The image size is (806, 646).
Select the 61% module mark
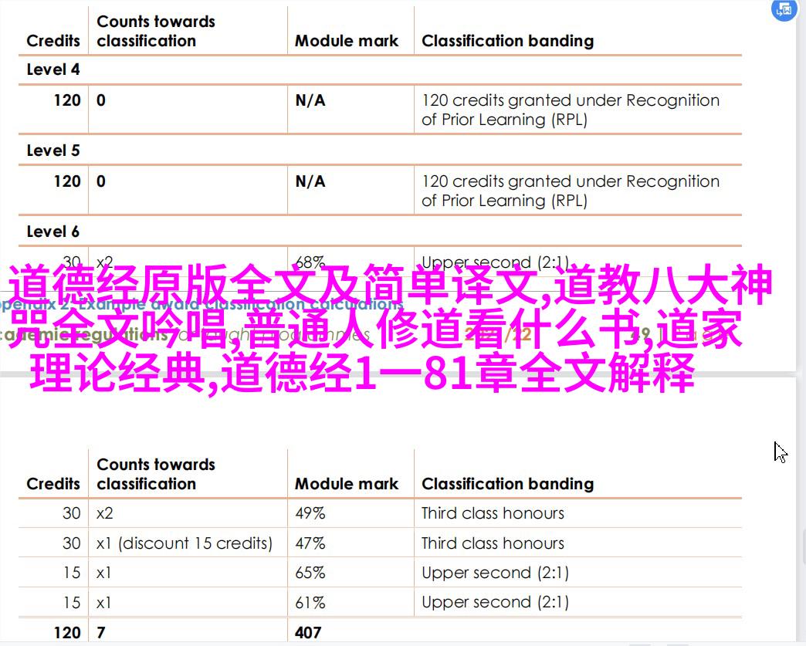point(310,602)
